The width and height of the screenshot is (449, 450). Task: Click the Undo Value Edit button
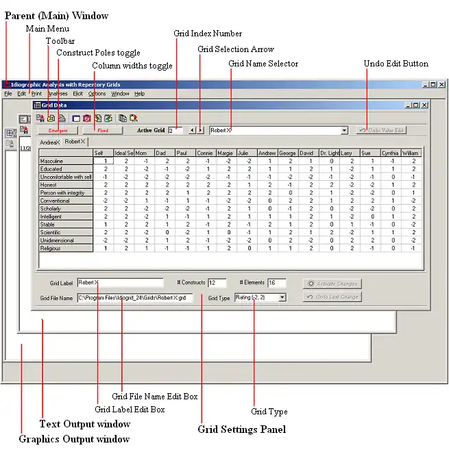(381, 129)
